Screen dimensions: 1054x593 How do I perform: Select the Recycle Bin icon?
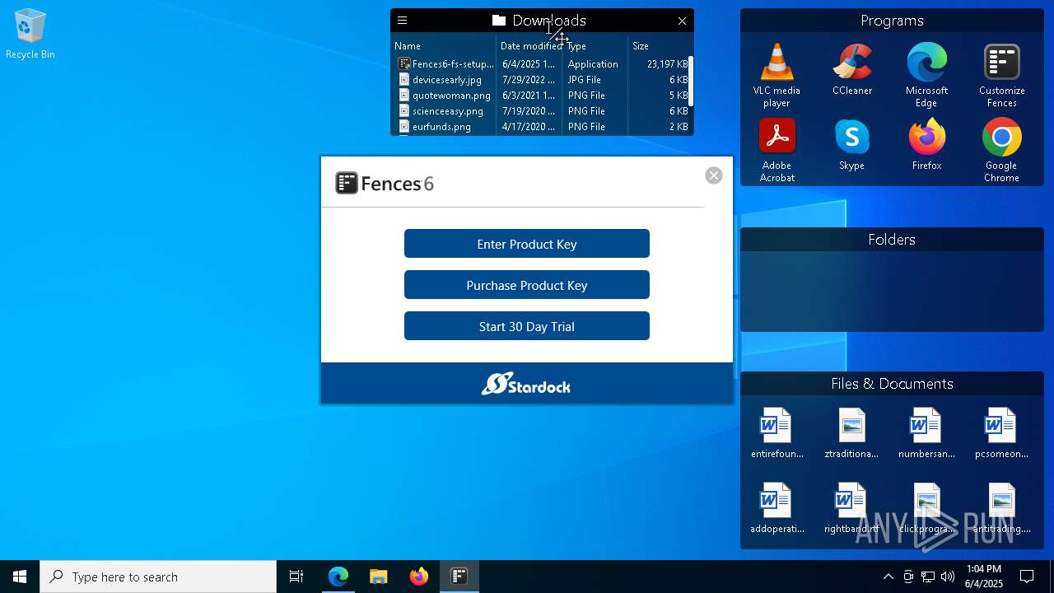pyautogui.click(x=30, y=34)
